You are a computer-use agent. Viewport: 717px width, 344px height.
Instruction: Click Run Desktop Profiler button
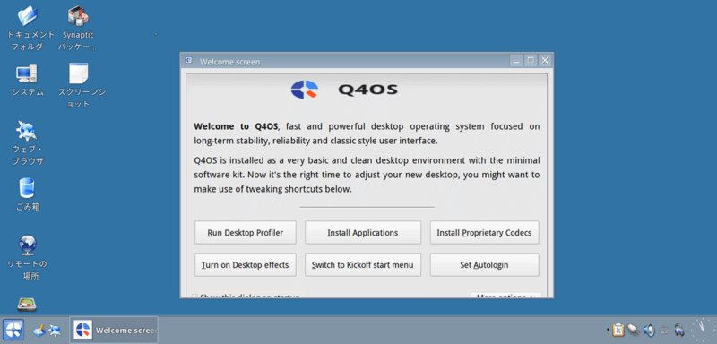click(245, 233)
